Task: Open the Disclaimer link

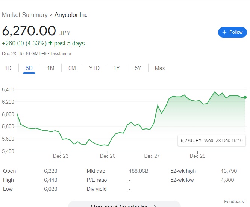Action: click(x=61, y=53)
